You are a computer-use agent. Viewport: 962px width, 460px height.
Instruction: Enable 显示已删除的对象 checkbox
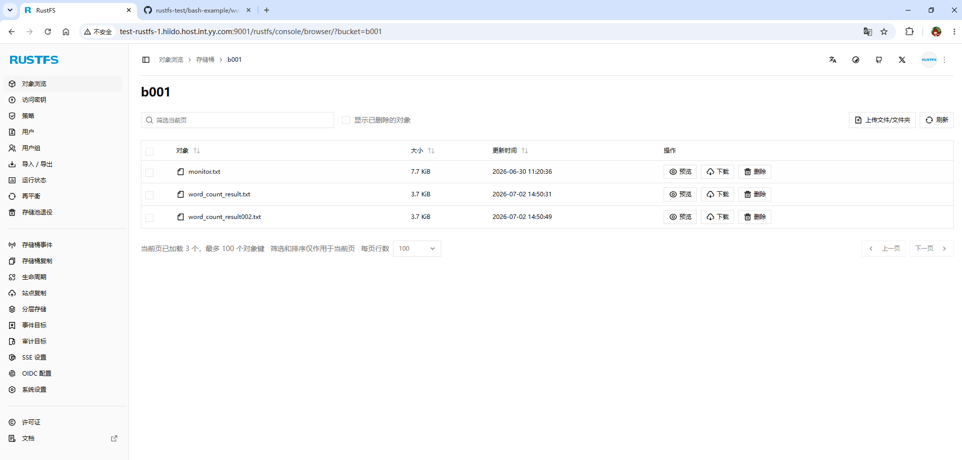346,120
